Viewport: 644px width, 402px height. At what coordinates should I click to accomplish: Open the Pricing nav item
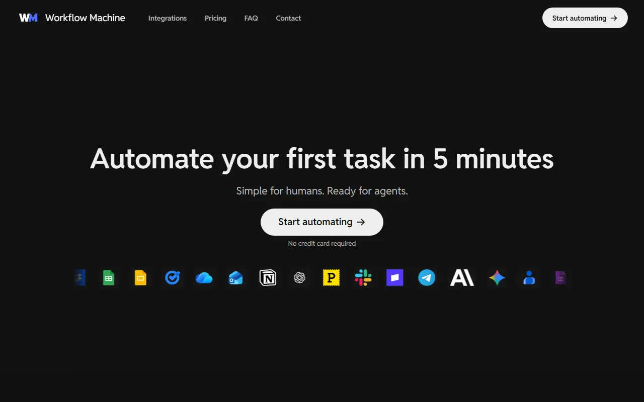pos(215,18)
